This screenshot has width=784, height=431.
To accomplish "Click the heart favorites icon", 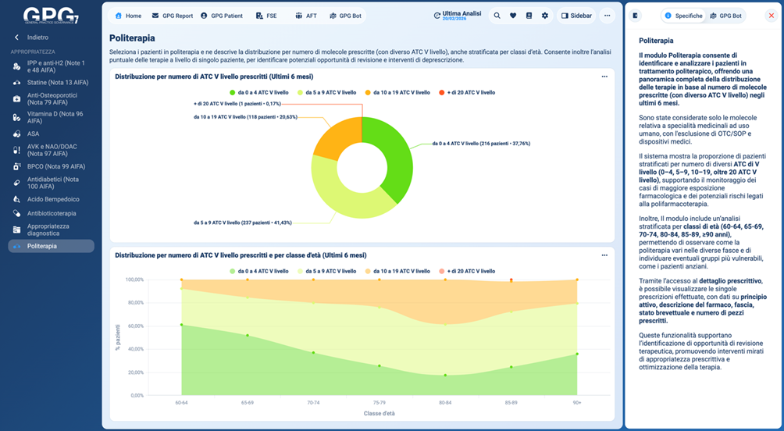I will point(513,16).
